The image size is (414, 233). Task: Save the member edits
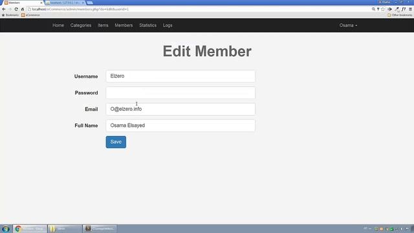pos(116,142)
